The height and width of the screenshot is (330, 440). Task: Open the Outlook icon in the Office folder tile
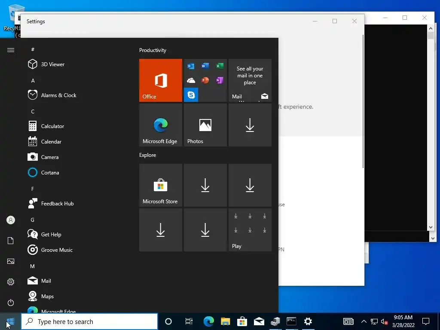191,66
